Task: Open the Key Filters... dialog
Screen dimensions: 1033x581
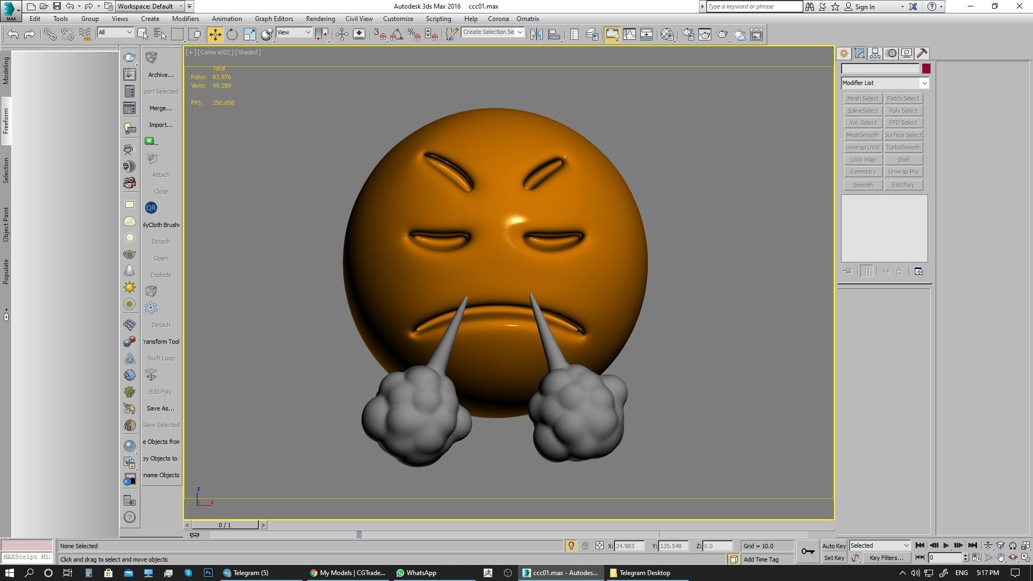Action: [x=886, y=558]
